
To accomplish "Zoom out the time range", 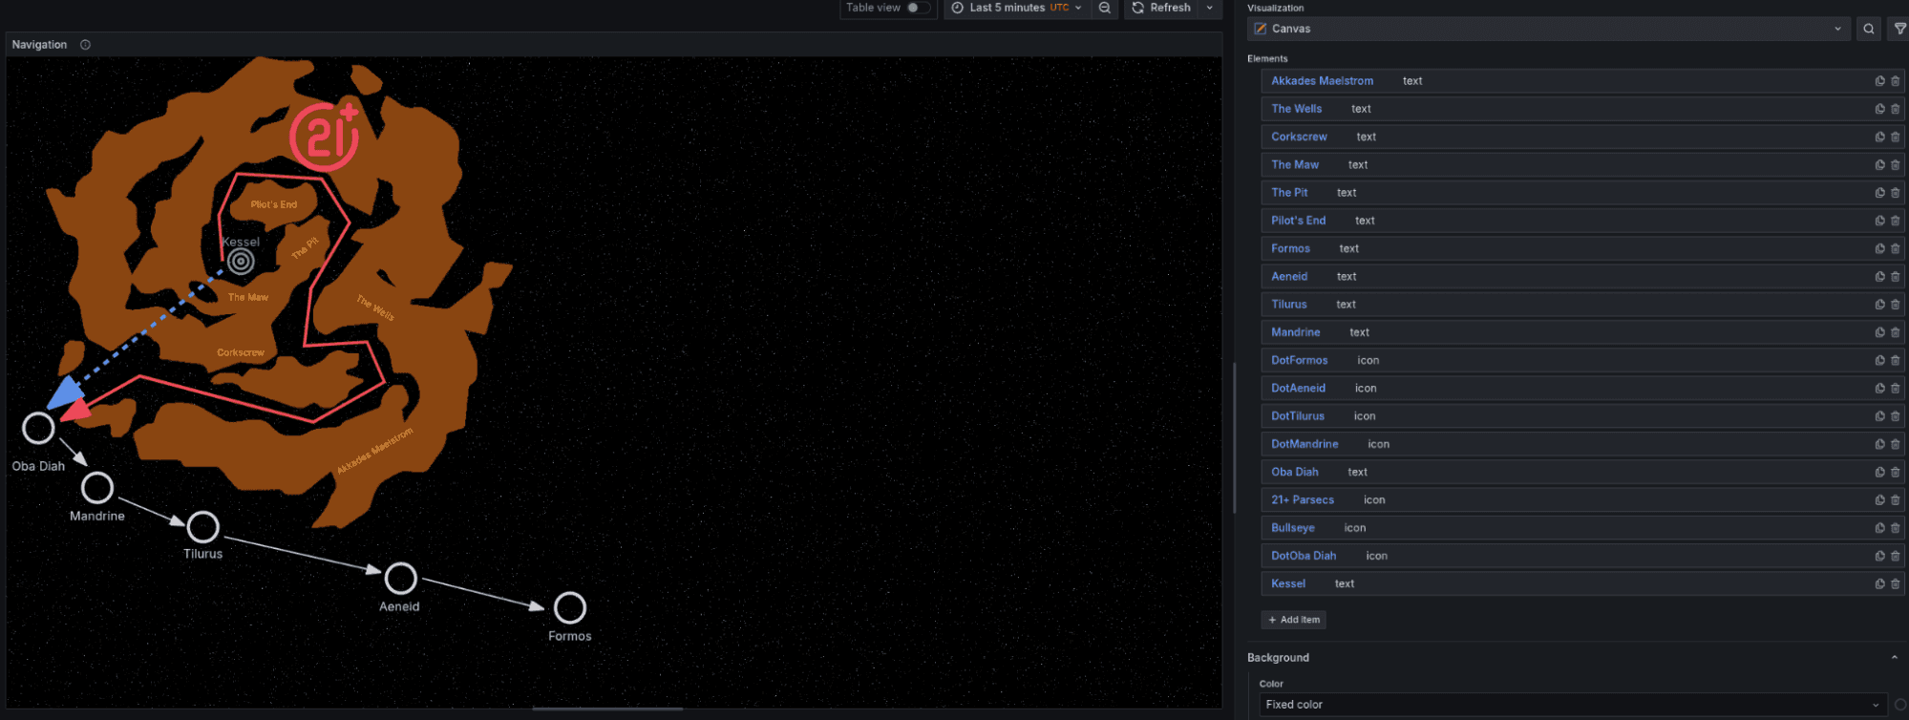I will [1105, 8].
